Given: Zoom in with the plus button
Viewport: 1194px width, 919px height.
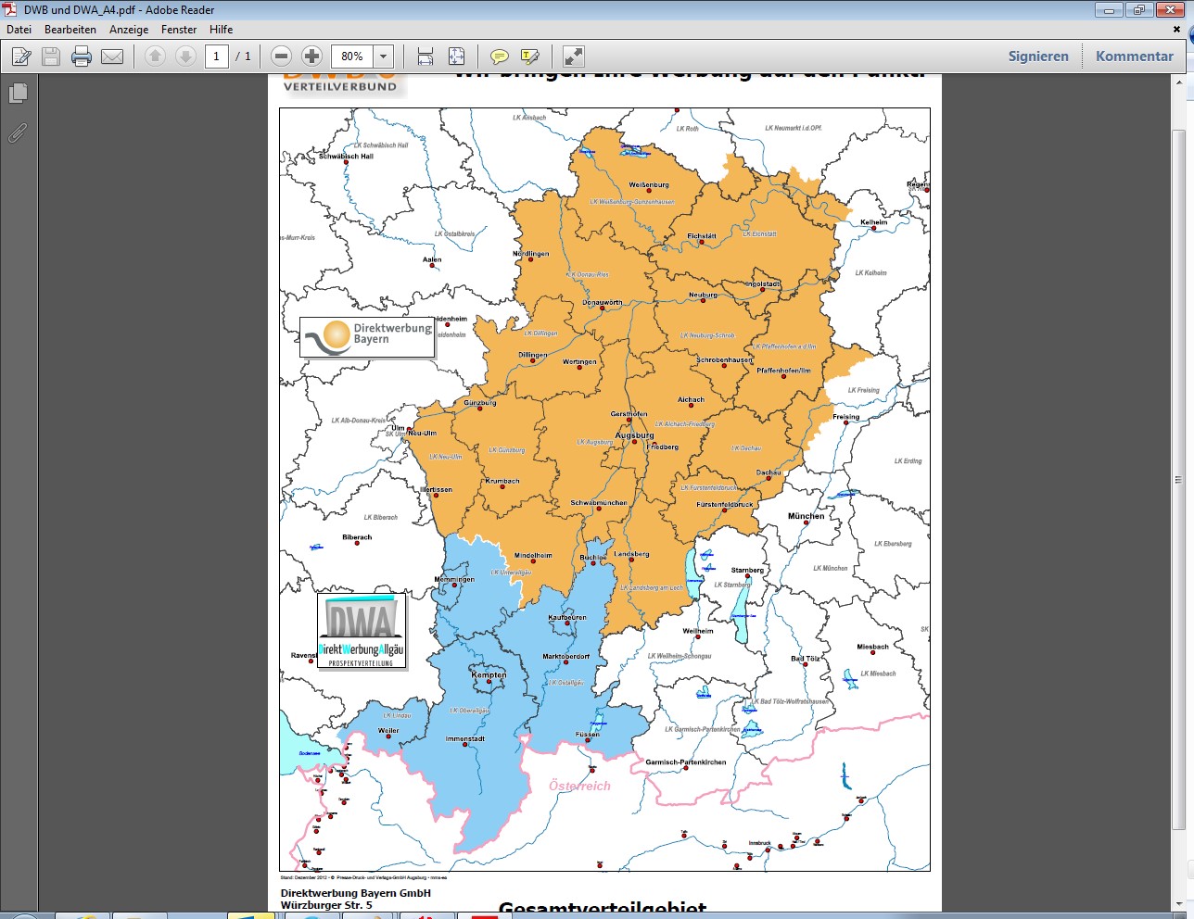Looking at the screenshot, I should coord(312,57).
